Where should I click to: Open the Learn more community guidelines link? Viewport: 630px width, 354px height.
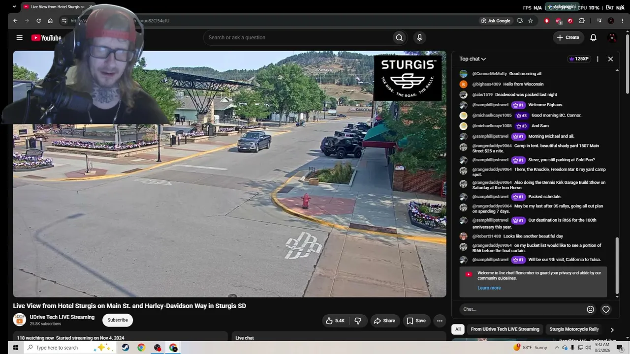point(489,288)
